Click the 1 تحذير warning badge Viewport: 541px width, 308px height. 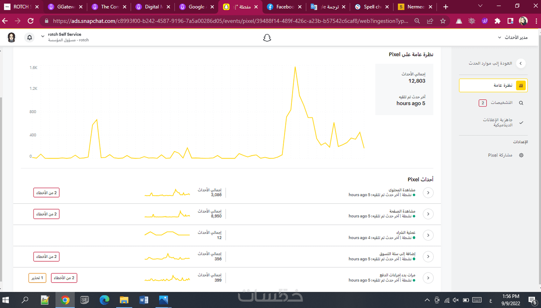point(37,278)
